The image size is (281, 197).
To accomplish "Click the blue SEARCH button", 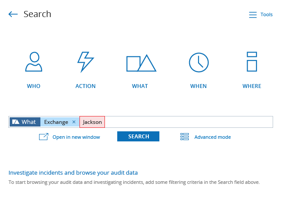I will click(x=138, y=137).
